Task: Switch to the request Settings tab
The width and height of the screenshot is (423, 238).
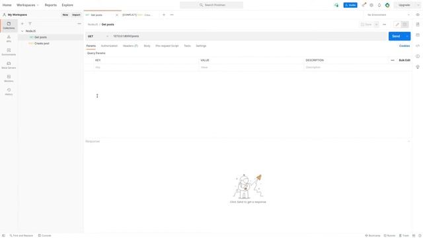Action: (x=201, y=46)
